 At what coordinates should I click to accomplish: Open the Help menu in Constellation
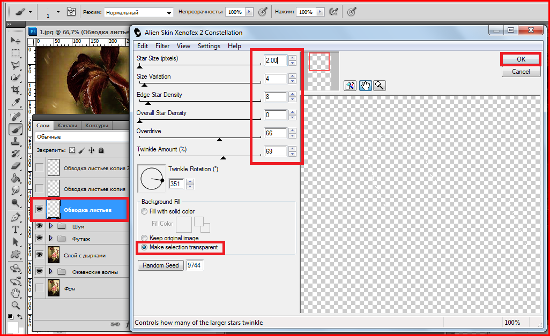pyautogui.click(x=234, y=46)
